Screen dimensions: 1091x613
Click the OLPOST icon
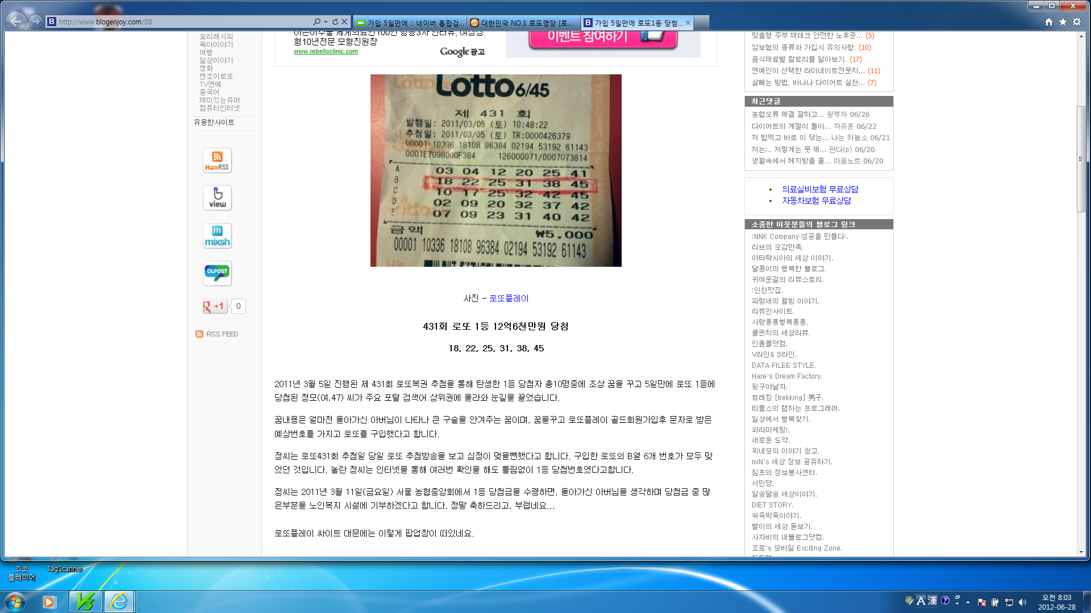[217, 273]
